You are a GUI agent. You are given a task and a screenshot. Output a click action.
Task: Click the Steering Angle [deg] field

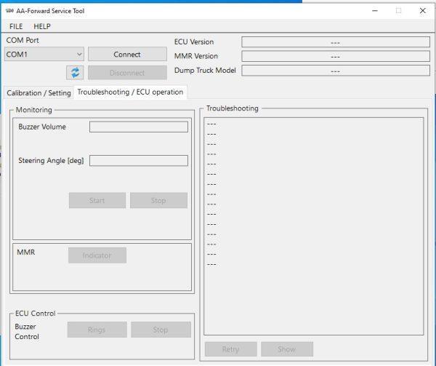[139, 161]
